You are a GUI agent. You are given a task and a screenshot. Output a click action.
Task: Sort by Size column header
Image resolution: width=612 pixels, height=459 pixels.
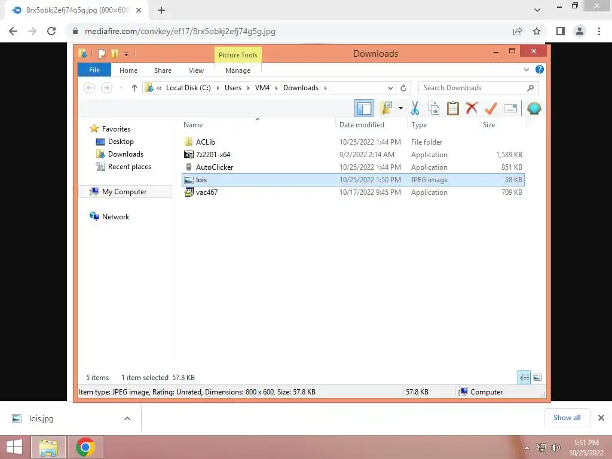click(503, 125)
